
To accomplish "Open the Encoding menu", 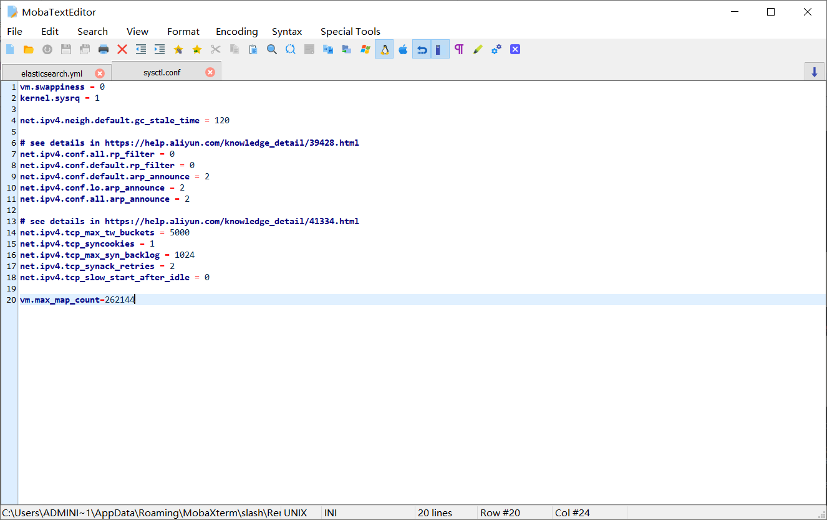I will [x=236, y=31].
